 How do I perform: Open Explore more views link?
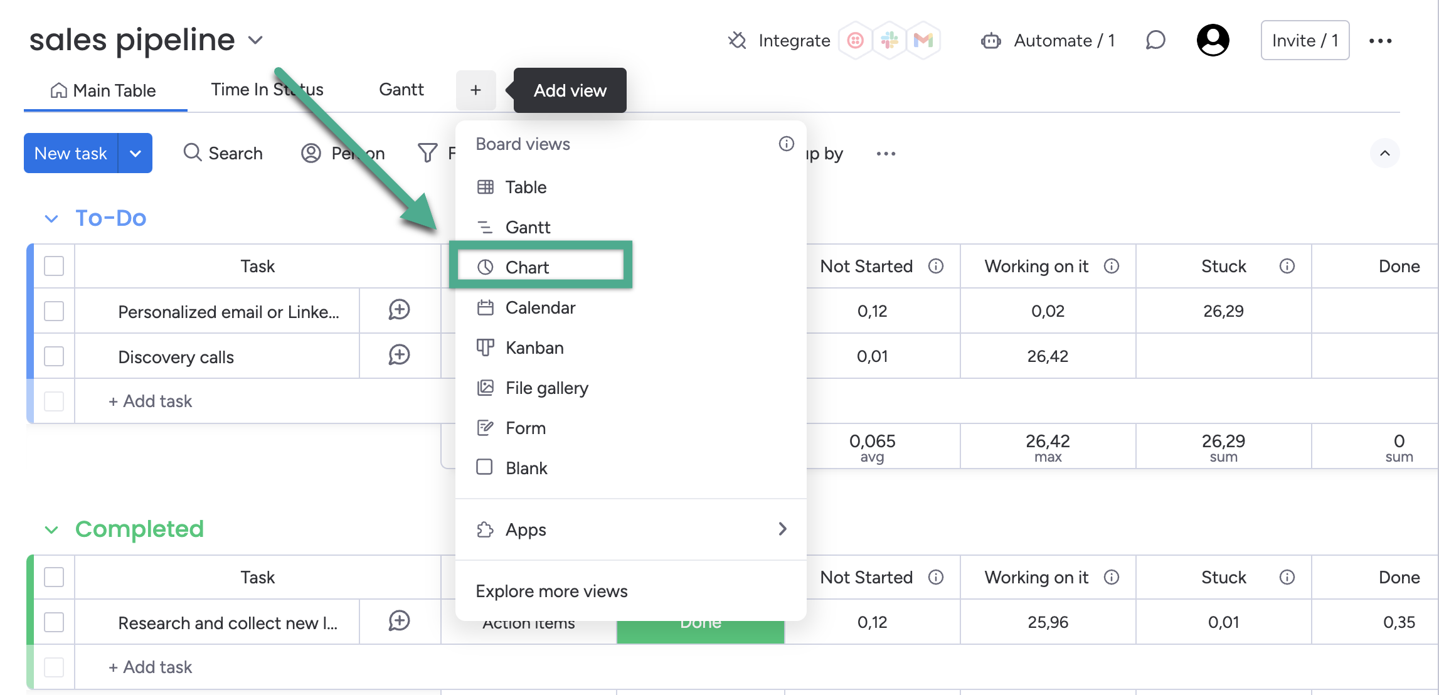(x=551, y=591)
